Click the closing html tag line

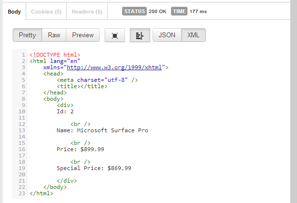41,193
